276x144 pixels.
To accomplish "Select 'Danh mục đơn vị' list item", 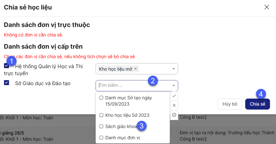I will 101,138.
